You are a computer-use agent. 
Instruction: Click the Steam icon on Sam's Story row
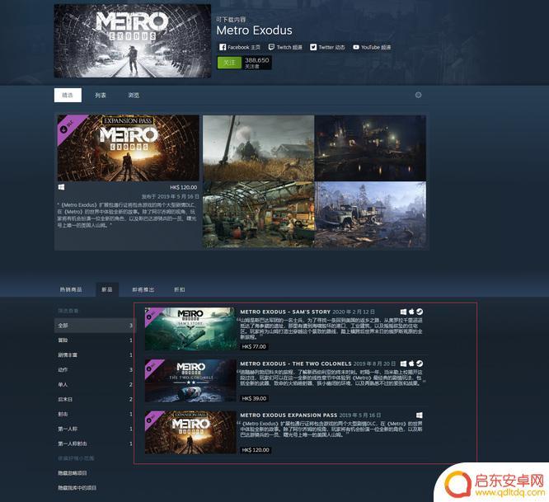tap(420, 312)
